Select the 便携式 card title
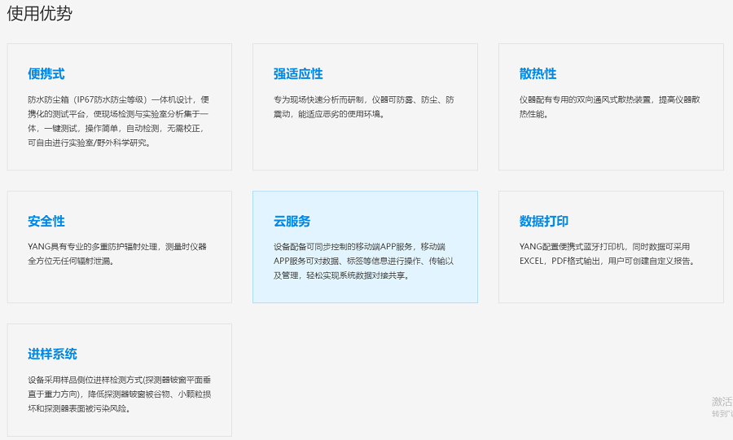Image resolution: width=733 pixels, height=440 pixels. click(46, 74)
